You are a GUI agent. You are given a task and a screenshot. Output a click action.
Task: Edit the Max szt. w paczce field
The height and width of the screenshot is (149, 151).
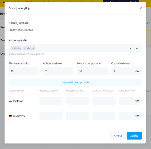click(92, 71)
